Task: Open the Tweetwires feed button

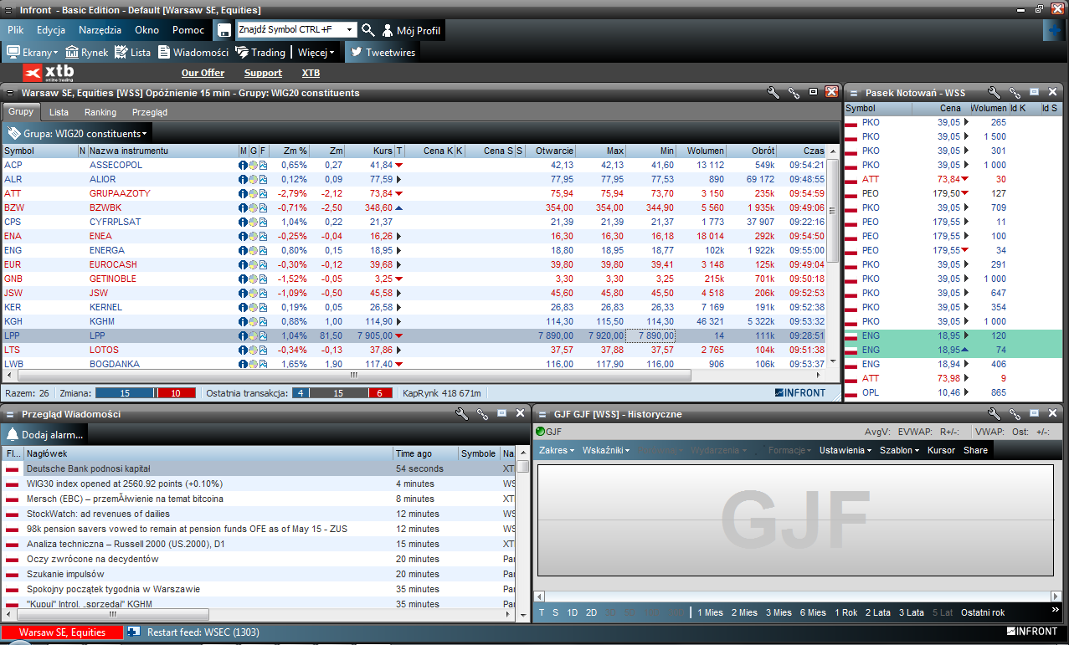Action: click(x=383, y=52)
